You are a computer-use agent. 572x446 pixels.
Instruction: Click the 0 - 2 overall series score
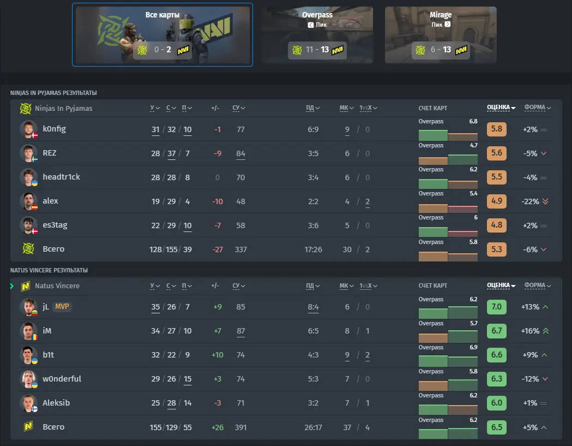162,50
